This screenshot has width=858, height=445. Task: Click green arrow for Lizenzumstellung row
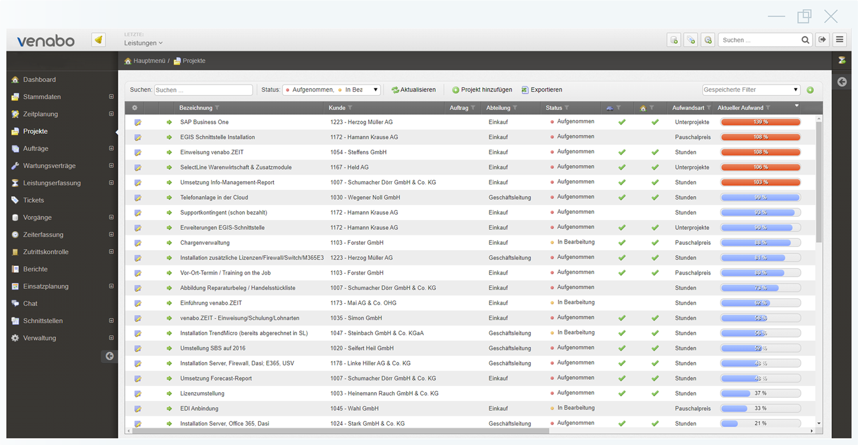pyautogui.click(x=169, y=394)
